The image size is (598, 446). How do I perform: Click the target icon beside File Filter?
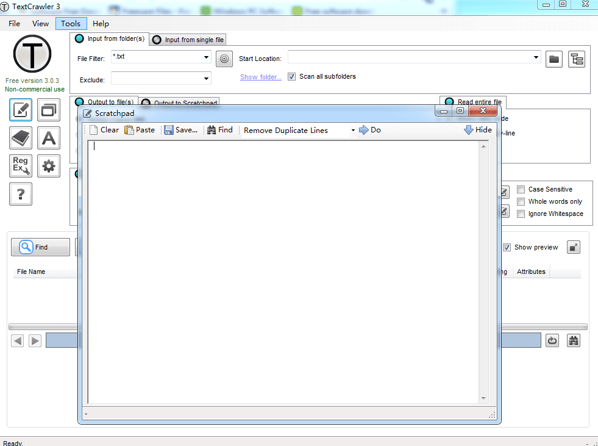pos(224,59)
